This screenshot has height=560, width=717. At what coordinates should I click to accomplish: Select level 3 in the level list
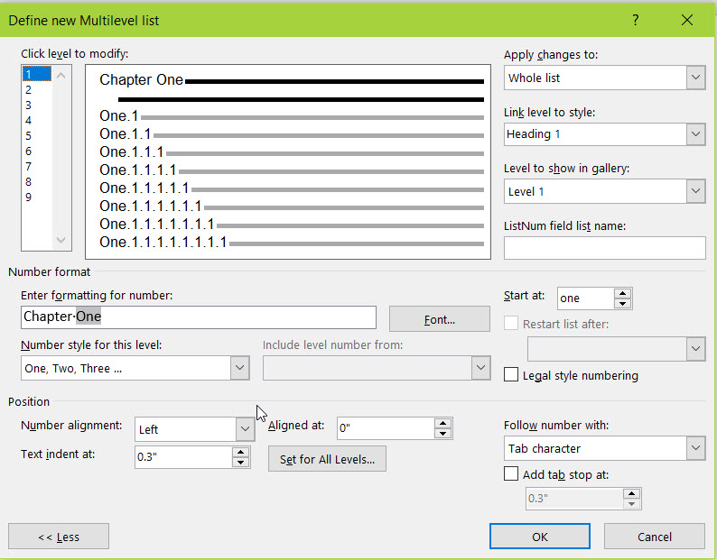37,106
